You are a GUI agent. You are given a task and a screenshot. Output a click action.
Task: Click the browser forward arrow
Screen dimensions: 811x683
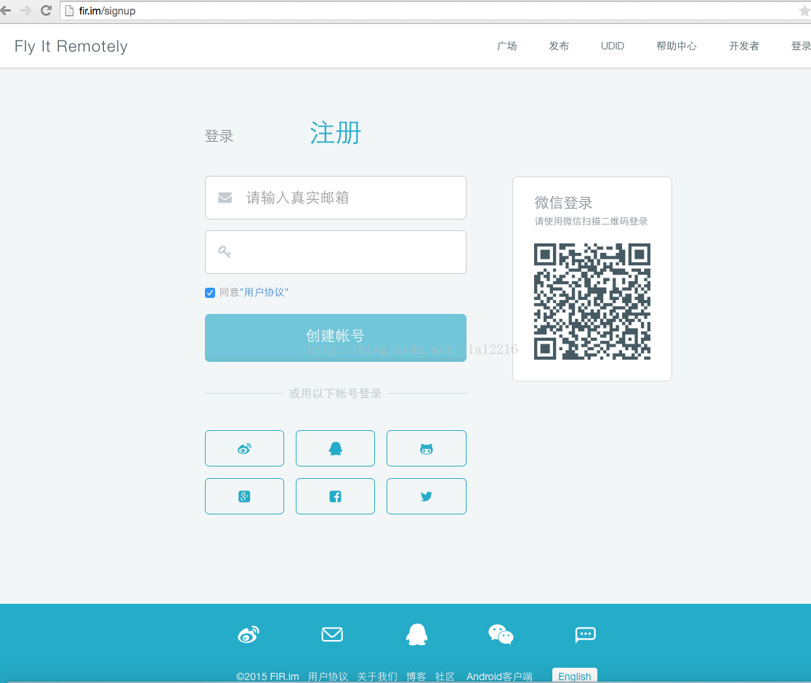(25, 10)
